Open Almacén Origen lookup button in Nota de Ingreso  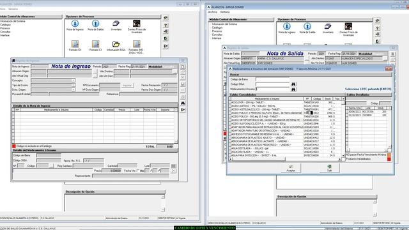(95, 72)
